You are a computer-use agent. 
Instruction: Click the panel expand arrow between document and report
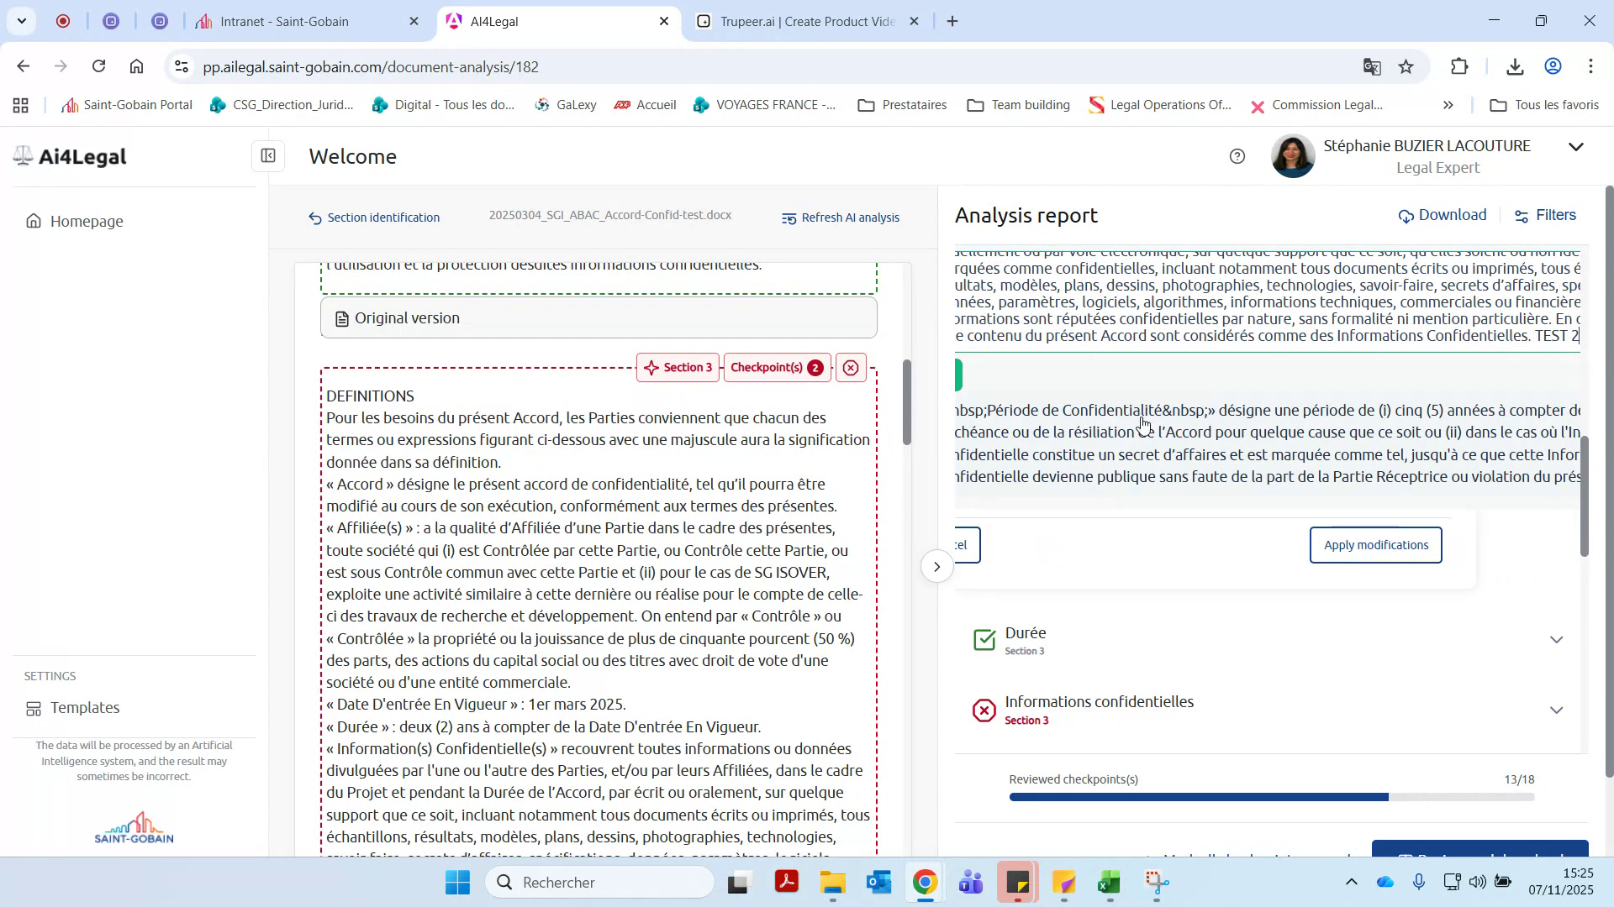pyautogui.click(x=936, y=566)
